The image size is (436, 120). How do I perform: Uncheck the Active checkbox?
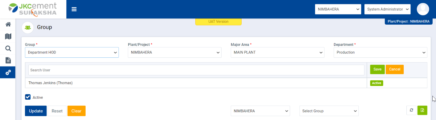click(x=28, y=97)
